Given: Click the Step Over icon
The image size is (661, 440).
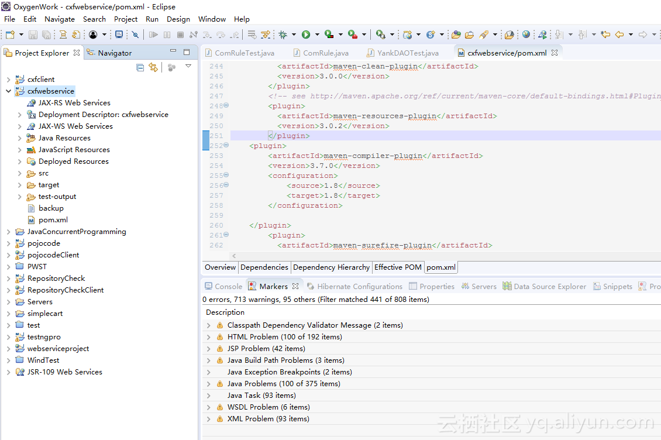Looking at the screenshot, I should pyautogui.click(x=221, y=35).
